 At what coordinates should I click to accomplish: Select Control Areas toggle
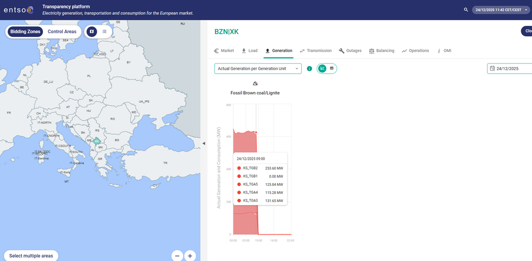point(62,31)
